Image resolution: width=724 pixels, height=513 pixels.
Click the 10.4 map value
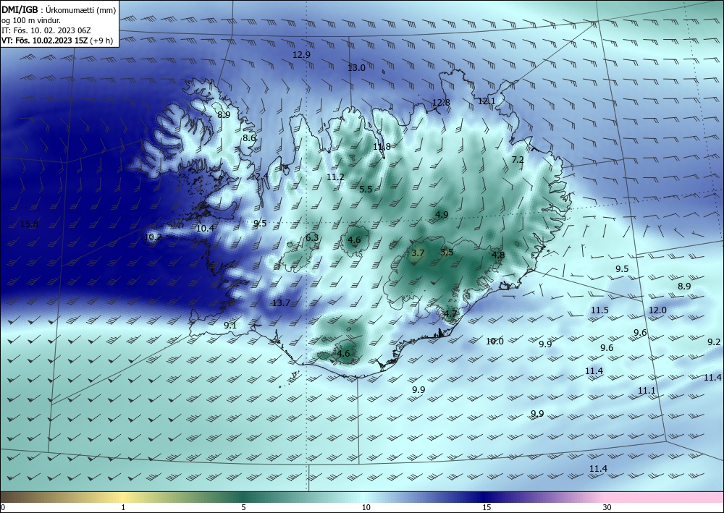coord(205,229)
